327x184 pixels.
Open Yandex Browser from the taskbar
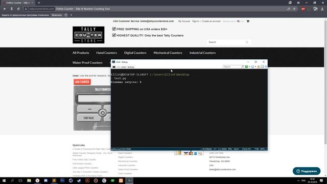coord(37,180)
